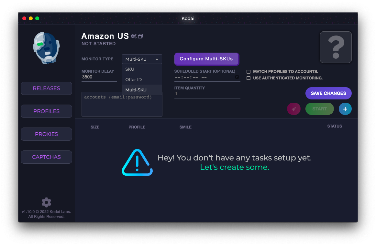
Task: Switch to the Proxies section
Action: click(46, 134)
